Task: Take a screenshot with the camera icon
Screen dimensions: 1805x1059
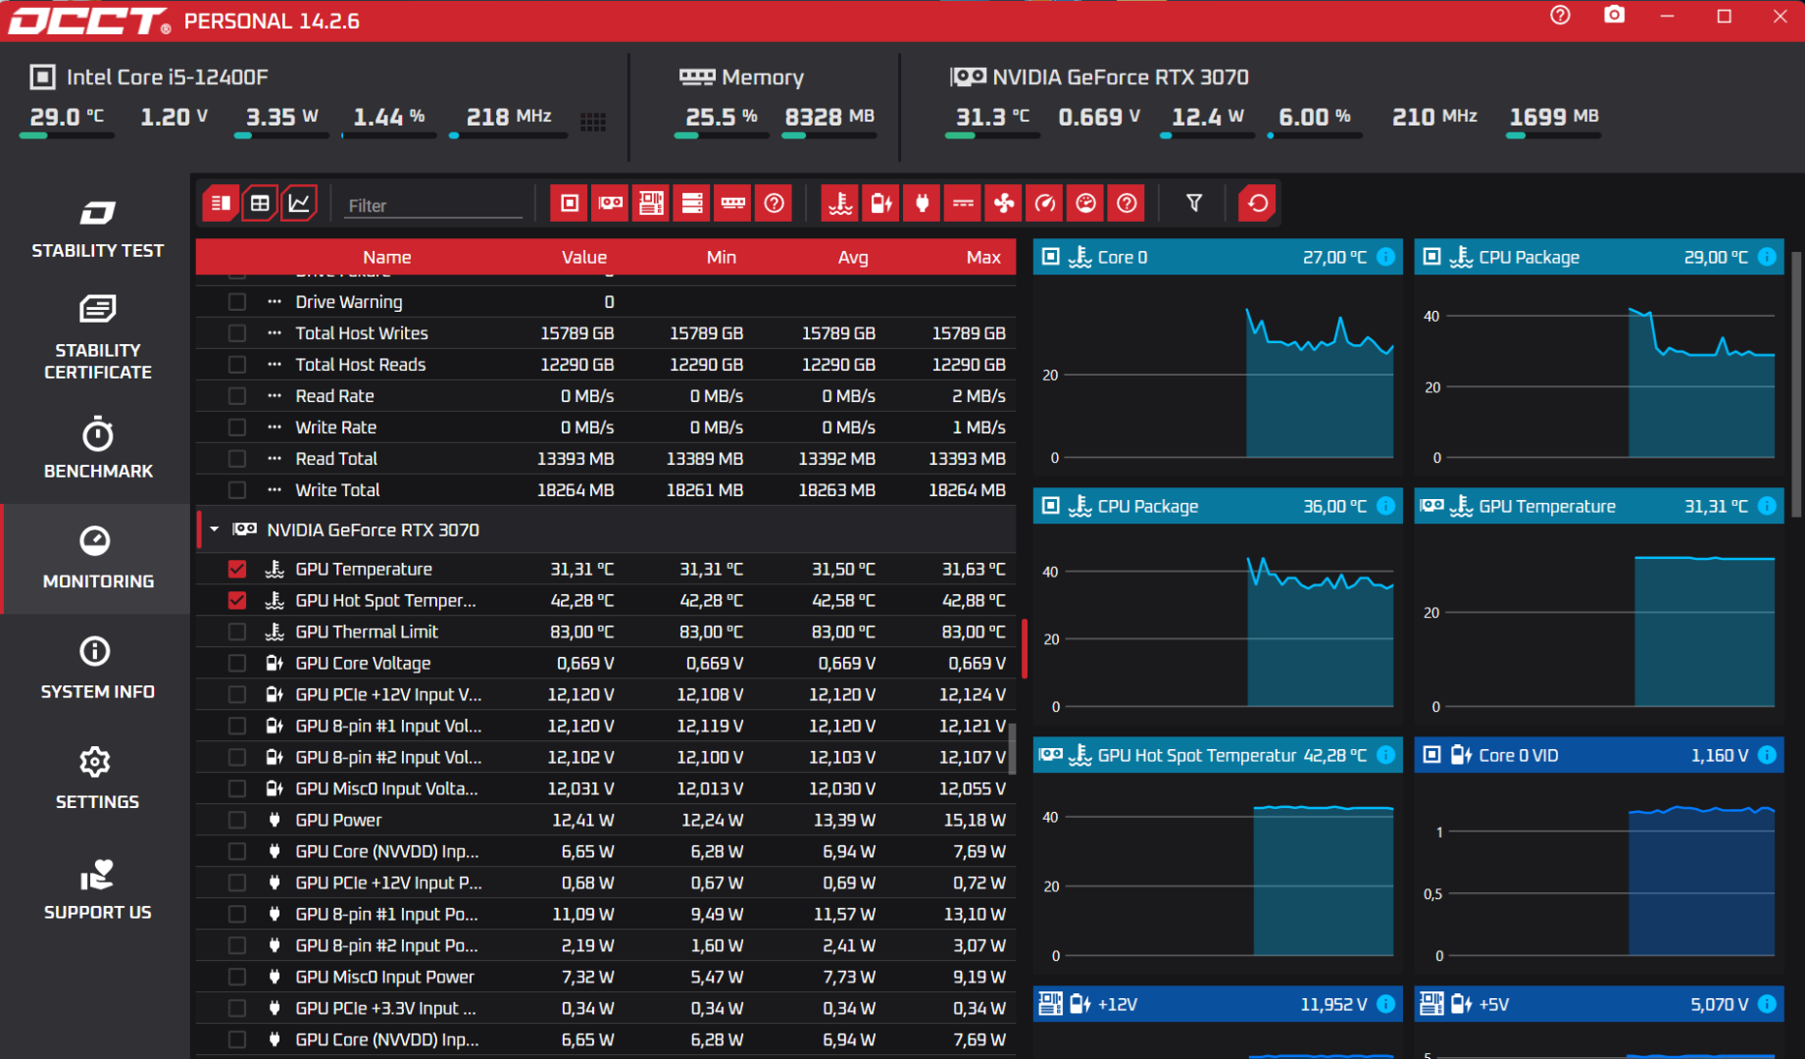Action: pos(1614,16)
